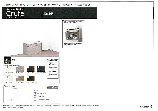Click the floor cabinet 3D render image

pyautogui.click(x=32, y=48)
